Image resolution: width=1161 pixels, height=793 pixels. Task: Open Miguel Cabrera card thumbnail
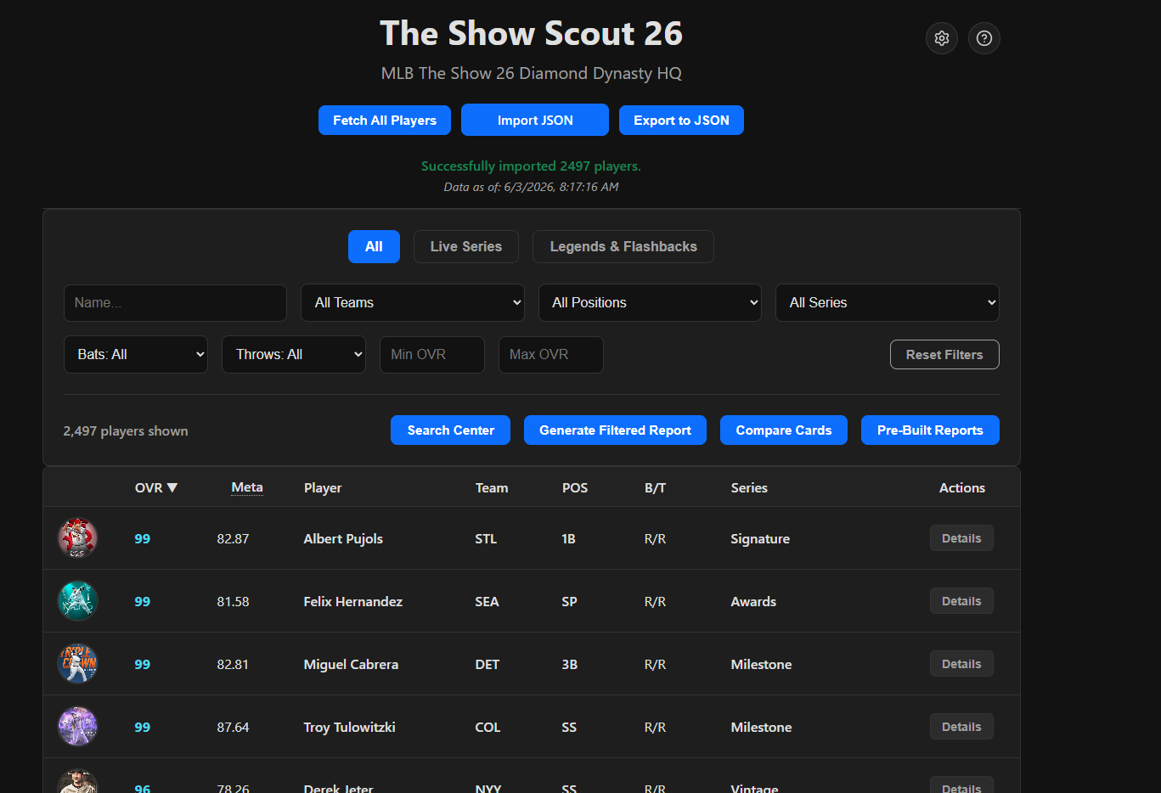77,664
